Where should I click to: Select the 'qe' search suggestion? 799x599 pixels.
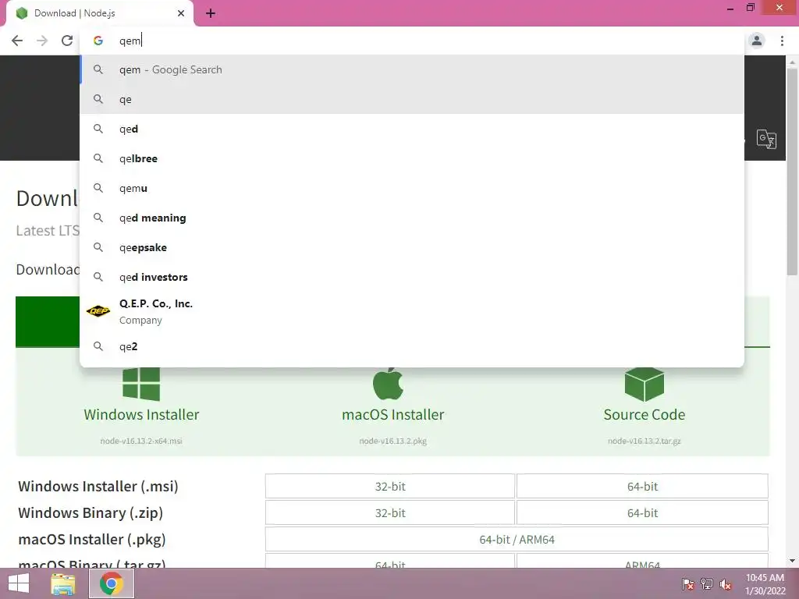pyautogui.click(x=412, y=99)
